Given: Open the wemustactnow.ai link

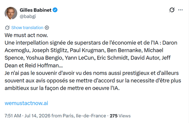Looking at the screenshot, I should coord(26,103).
